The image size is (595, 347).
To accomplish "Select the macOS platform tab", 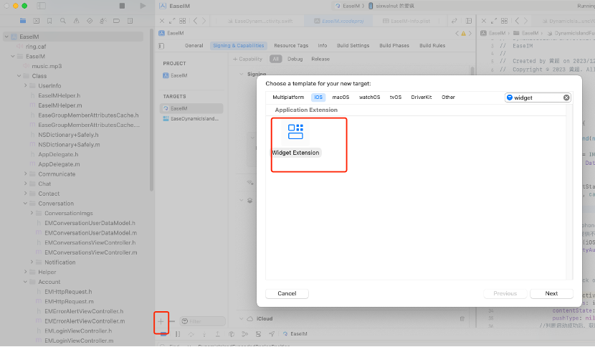I will [x=341, y=98].
